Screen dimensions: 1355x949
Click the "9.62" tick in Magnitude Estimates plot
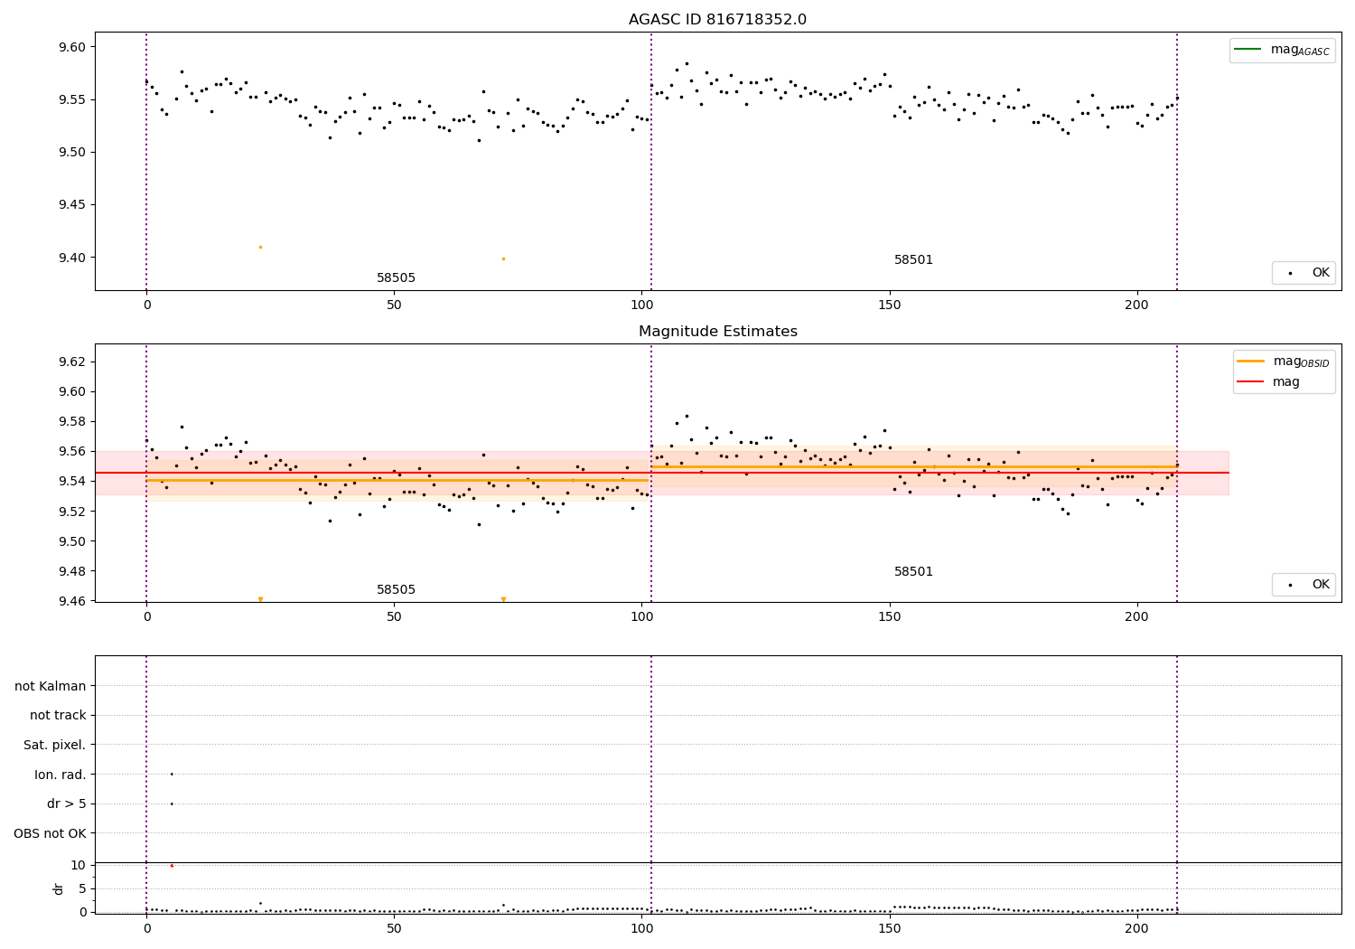(72, 362)
